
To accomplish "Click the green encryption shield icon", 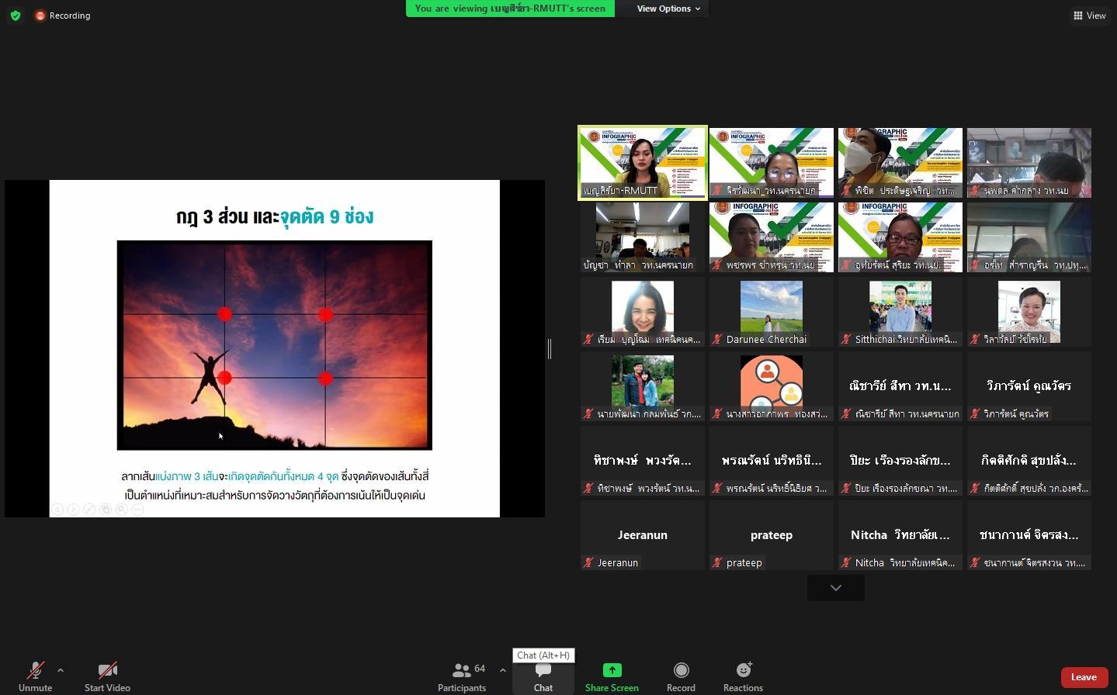I will coord(16,16).
